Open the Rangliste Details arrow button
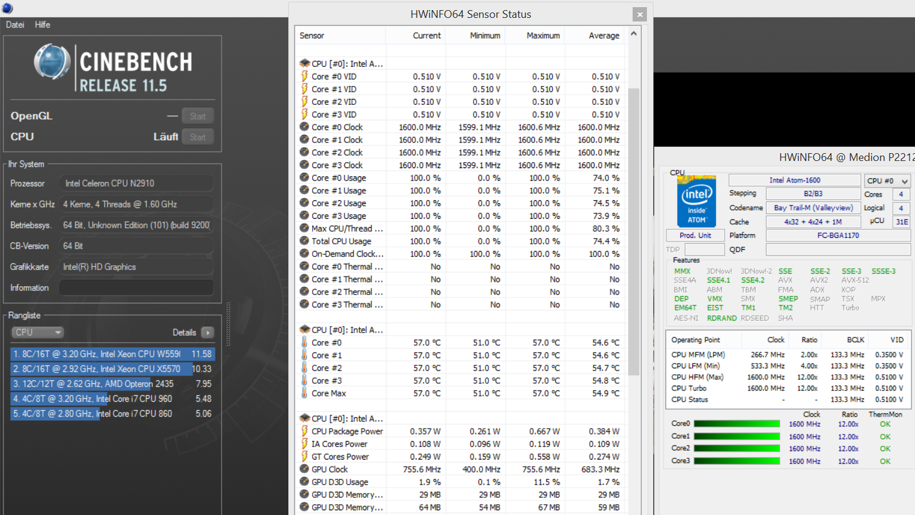The width and height of the screenshot is (915, 515). tap(208, 333)
